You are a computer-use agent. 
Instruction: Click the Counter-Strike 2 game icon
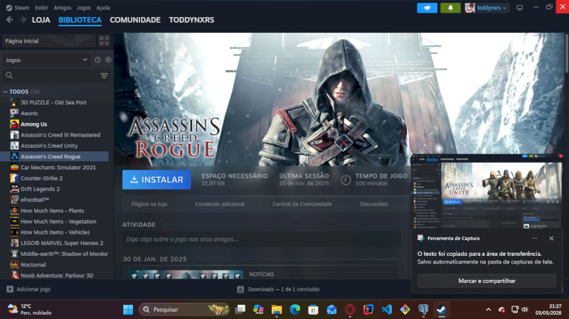pos(14,178)
